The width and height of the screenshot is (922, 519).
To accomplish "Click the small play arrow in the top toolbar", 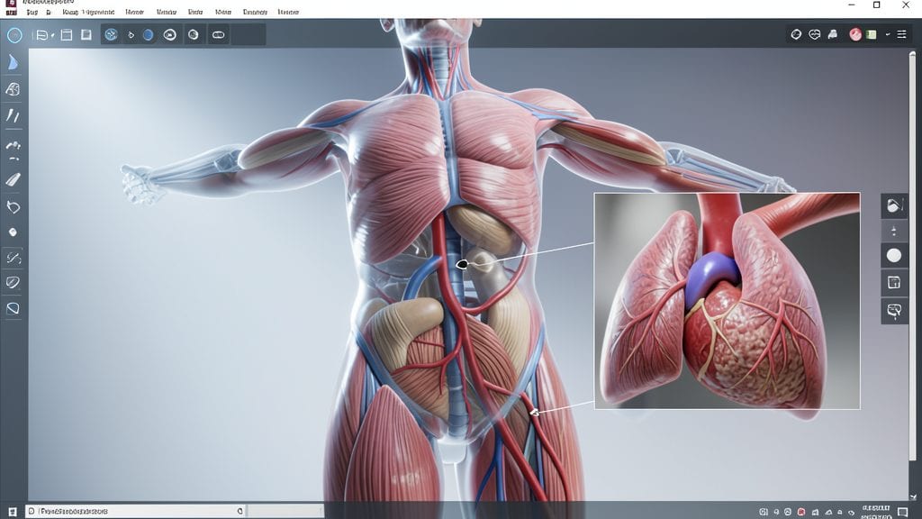I will tap(131, 35).
